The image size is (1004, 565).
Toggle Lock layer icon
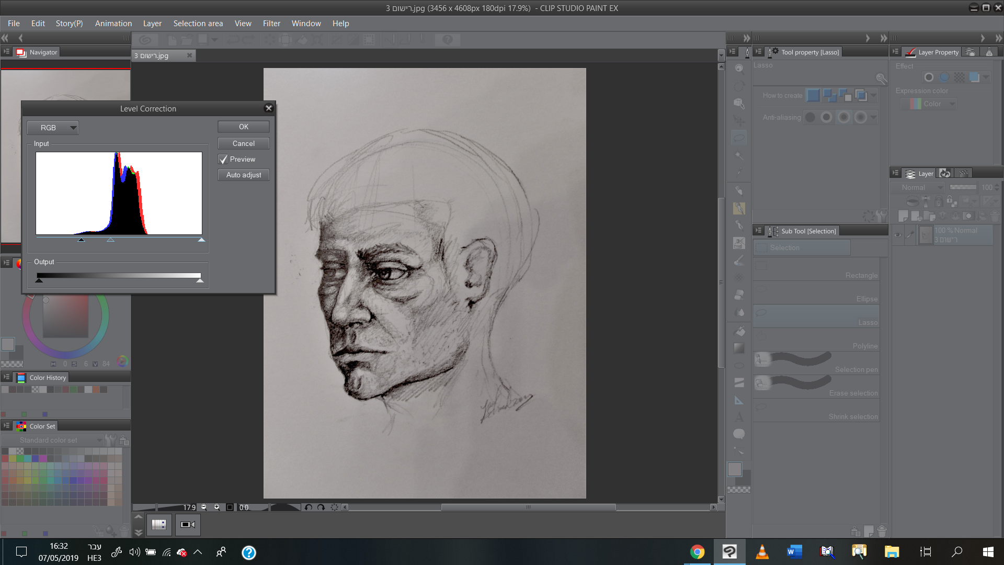pyautogui.click(x=939, y=201)
